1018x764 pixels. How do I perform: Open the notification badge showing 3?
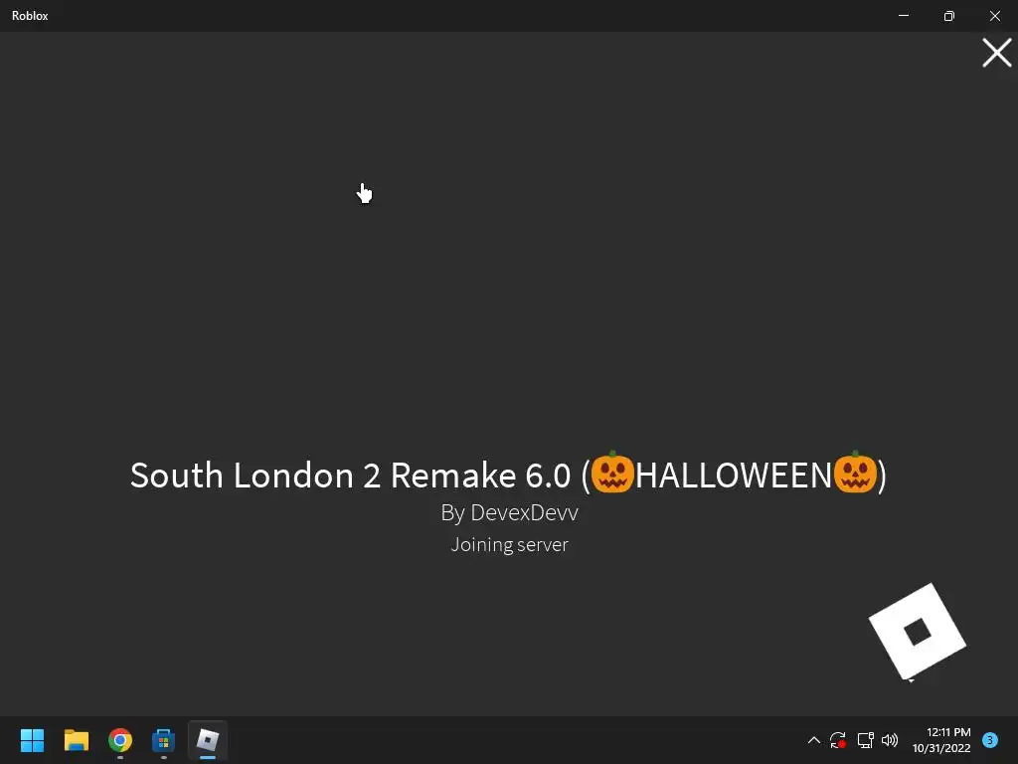pyautogui.click(x=990, y=739)
